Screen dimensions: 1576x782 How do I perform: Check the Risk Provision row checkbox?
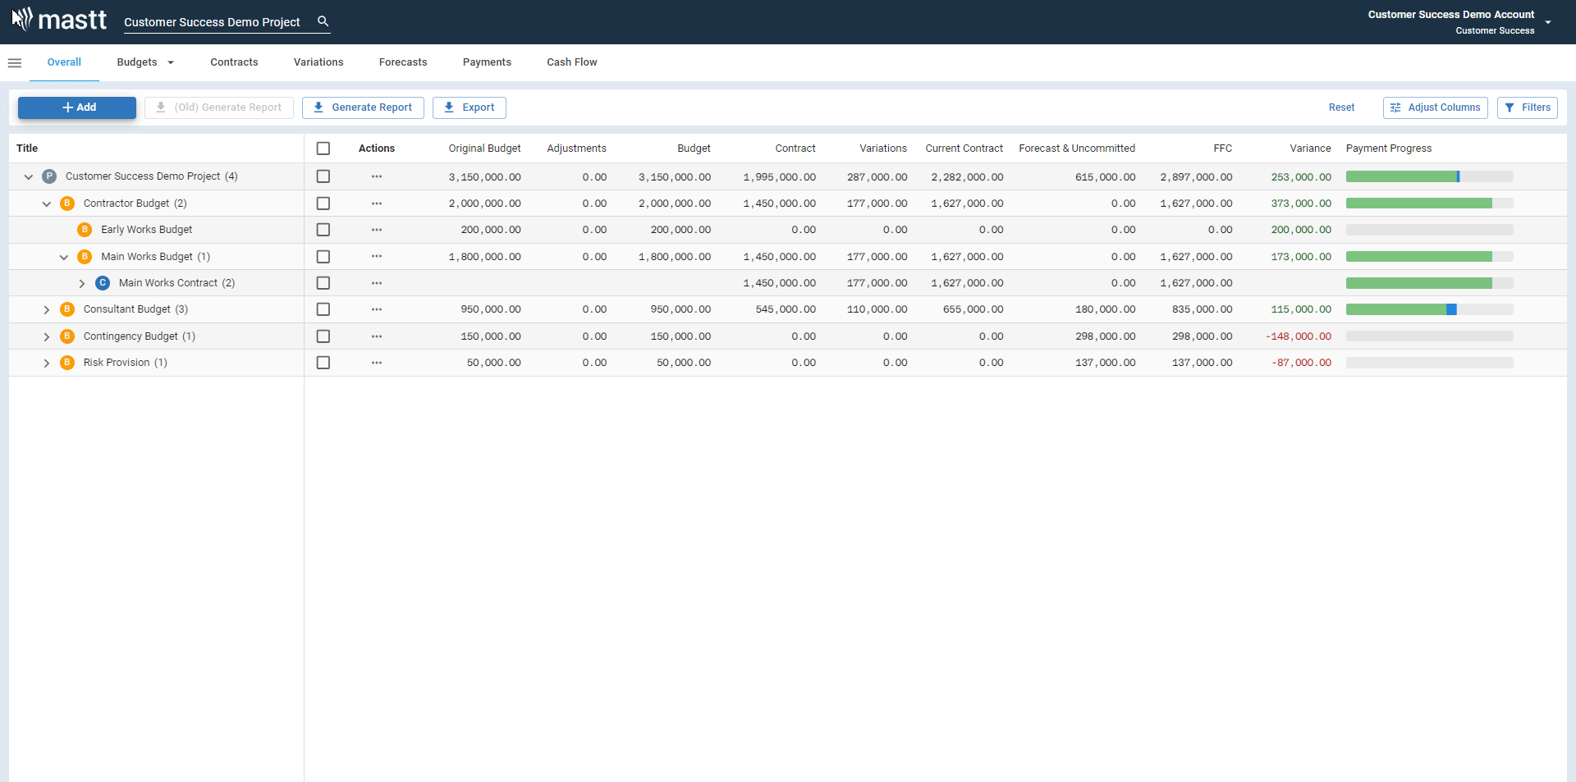[x=323, y=363]
